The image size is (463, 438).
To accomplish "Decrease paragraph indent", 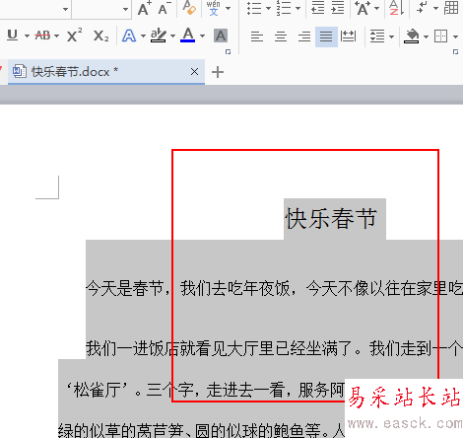I will [x=317, y=8].
